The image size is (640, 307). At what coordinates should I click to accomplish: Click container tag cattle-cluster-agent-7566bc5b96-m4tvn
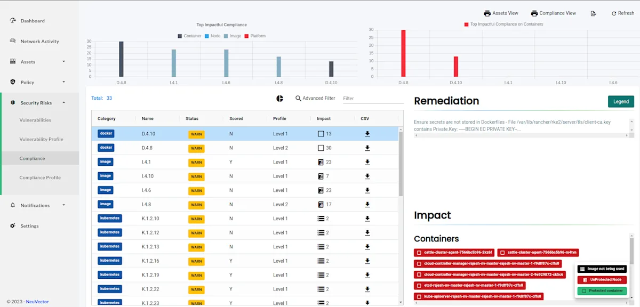tap(539, 253)
